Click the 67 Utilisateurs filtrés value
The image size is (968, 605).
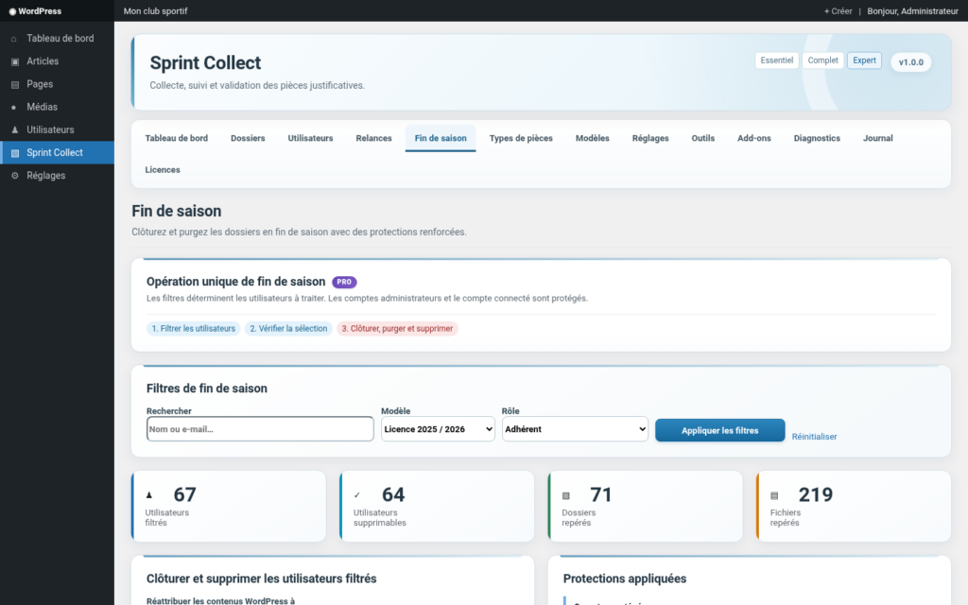tap(184, 494)
